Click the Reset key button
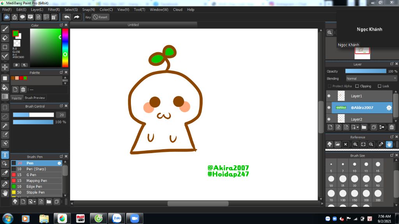The image size is (399, 224). coord(100,17)
